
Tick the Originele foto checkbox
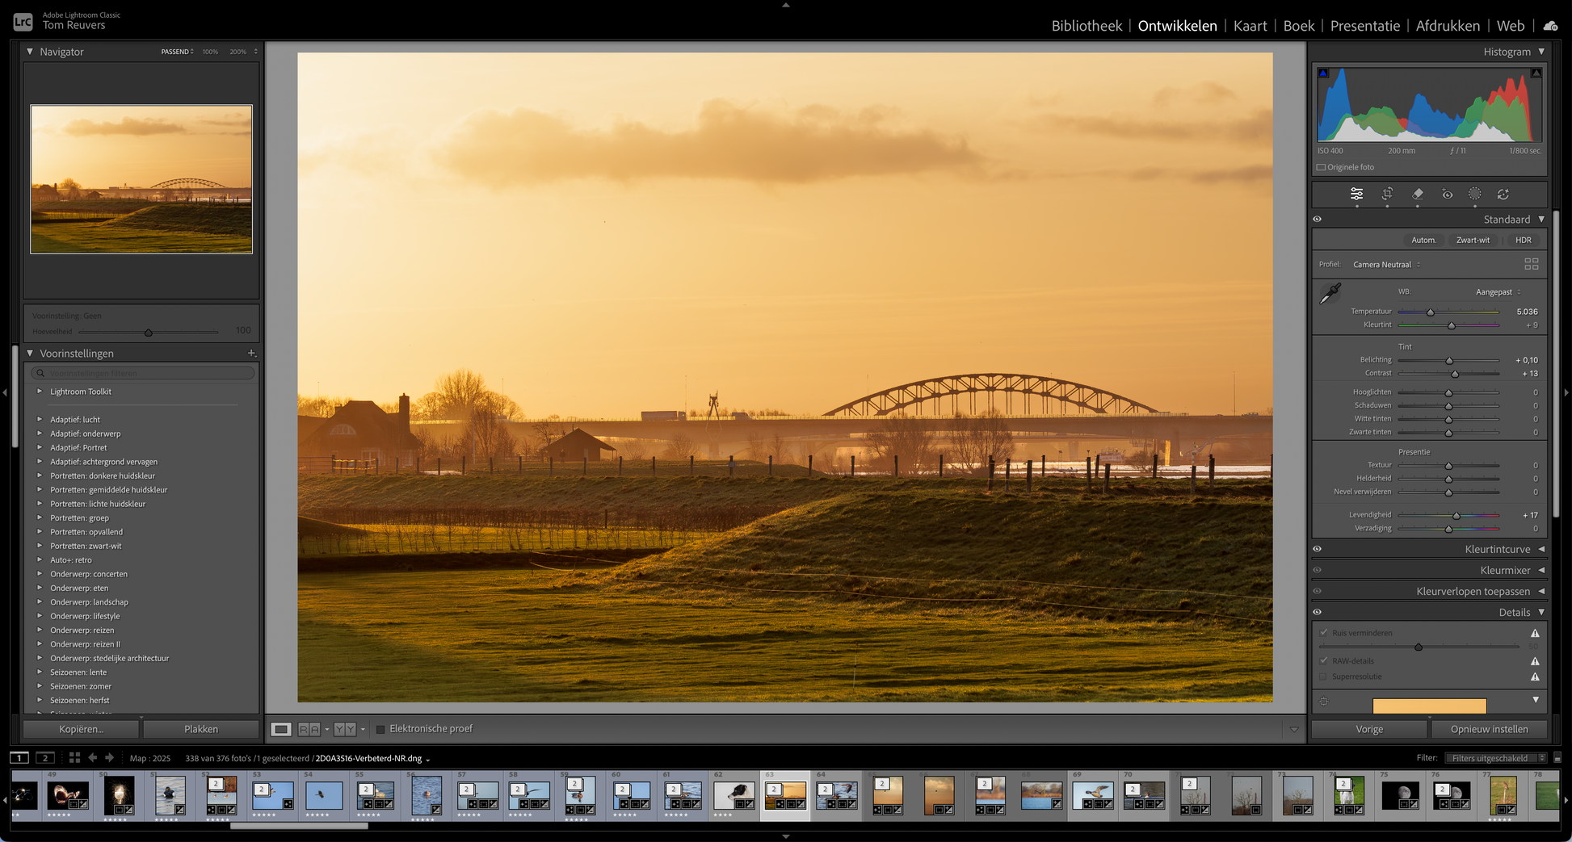pos(1322,167)
